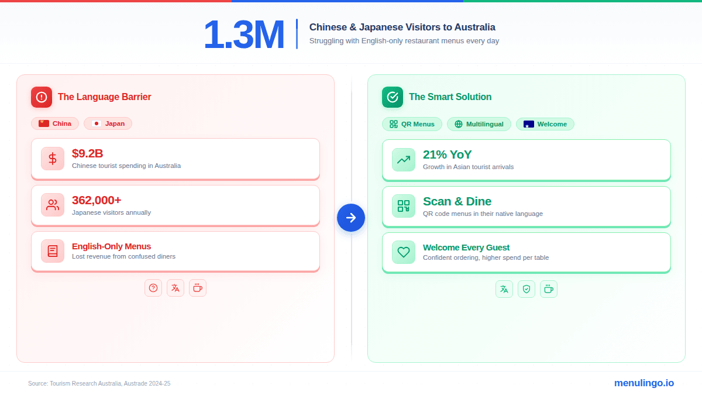Viewport: 702px width, 395px height.
Task: Select the green checkmark icon on The Smart Solution
Action: tap(393, 97)
